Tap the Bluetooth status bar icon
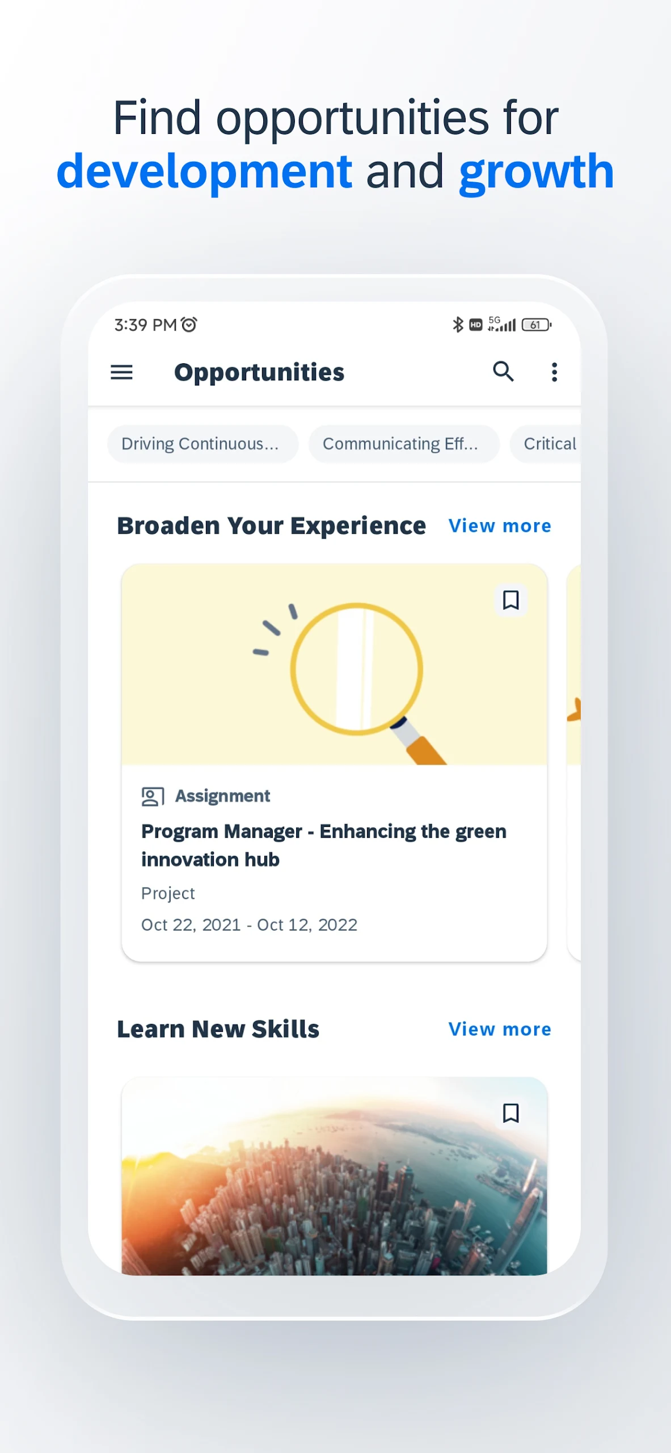The height and width of the screenshot is (1453, 671). point(458,325)
